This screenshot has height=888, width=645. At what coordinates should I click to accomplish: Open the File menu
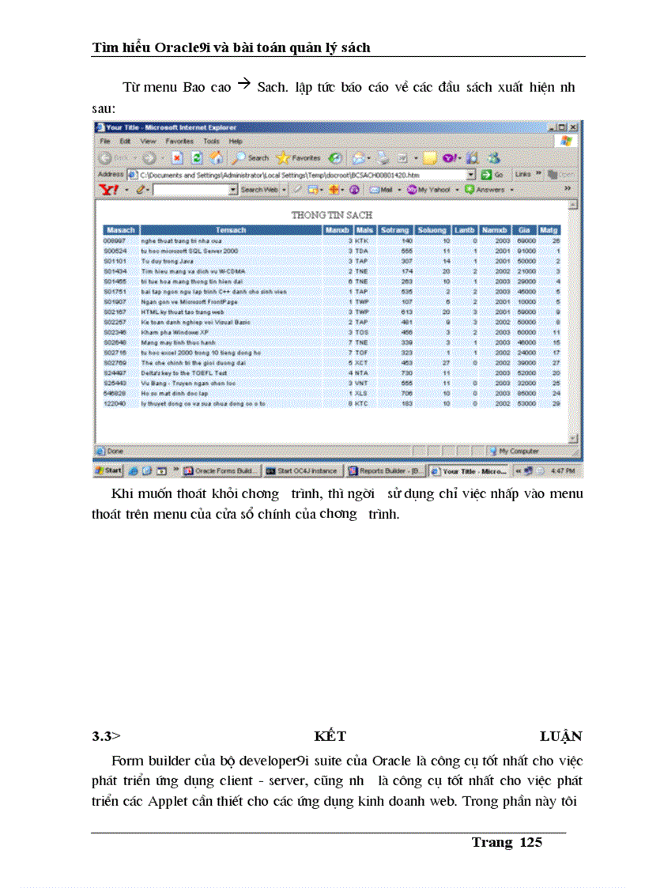[105, 141]
